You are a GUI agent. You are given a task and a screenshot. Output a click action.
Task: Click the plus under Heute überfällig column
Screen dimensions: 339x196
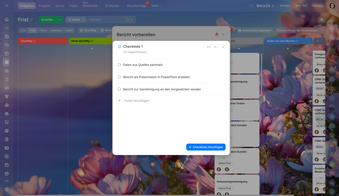92,48
